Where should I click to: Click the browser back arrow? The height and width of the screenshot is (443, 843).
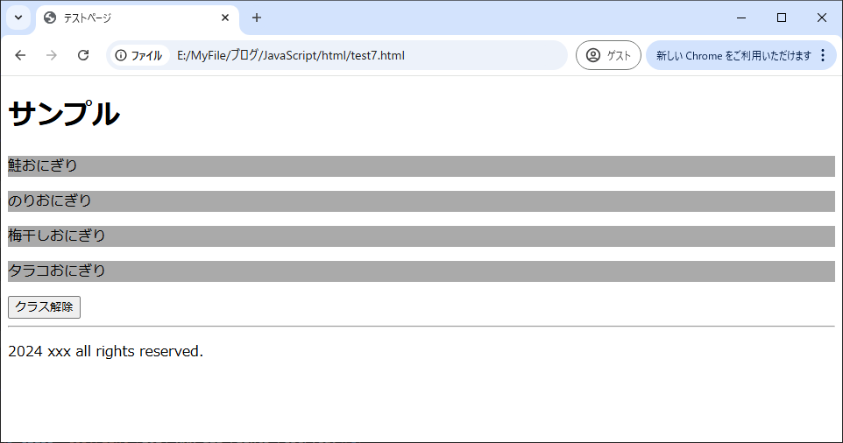pyautogui.click(x=20, y=55)
